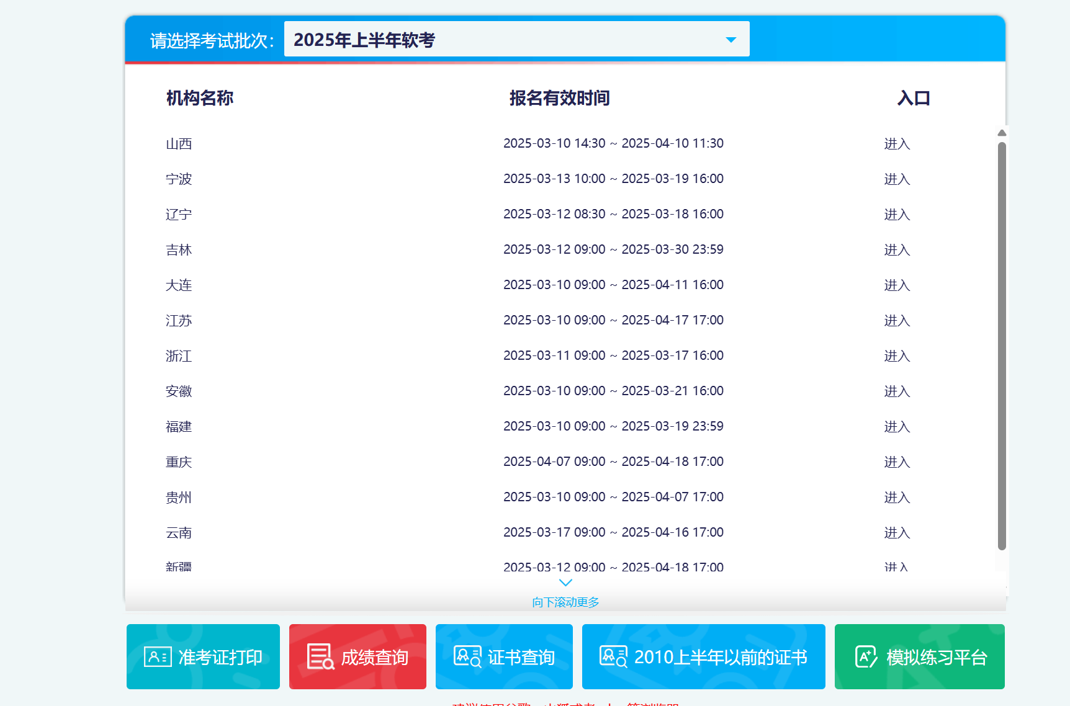Click the down chevron above 向下滚动更多
Image resolution: width=1070 pixels, height=706 pixels.
[x=565, y=583]
